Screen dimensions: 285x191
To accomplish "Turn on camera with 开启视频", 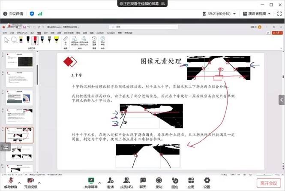I will click(30, 182).
